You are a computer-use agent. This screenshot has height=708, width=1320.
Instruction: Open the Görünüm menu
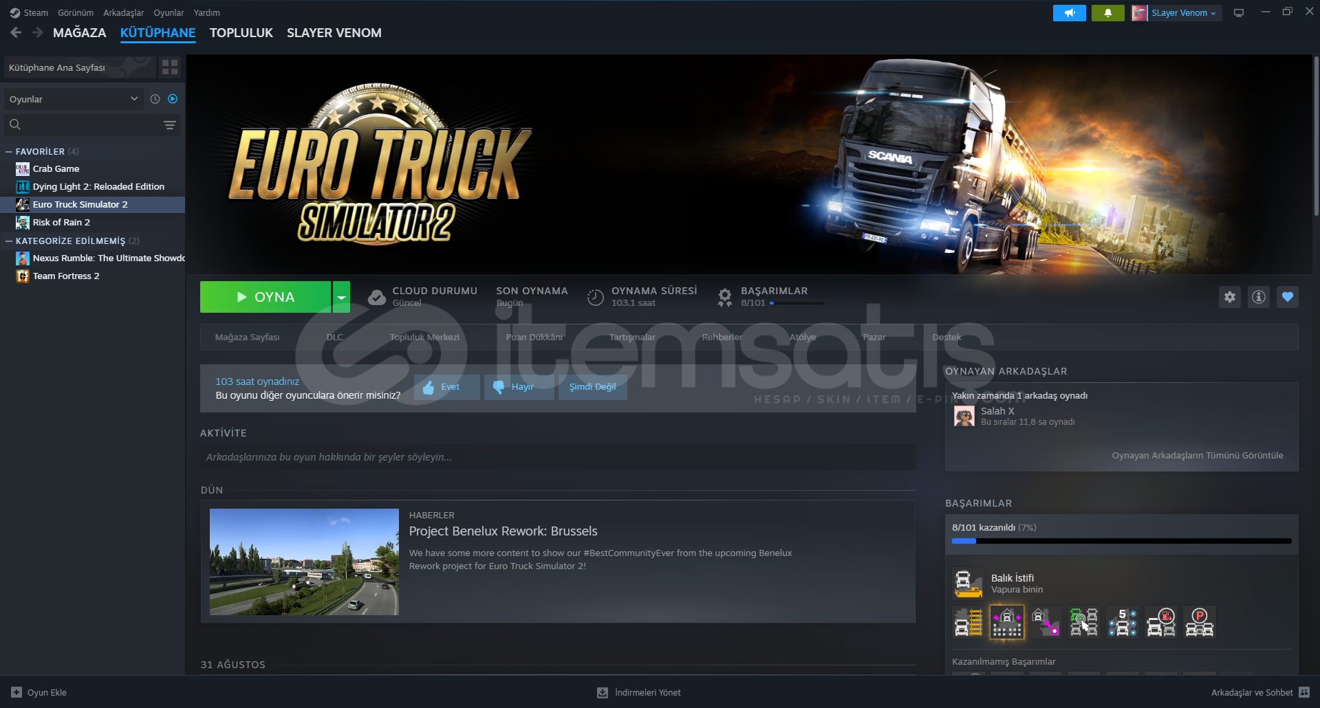pyautogui.click(x=76, y=12)
